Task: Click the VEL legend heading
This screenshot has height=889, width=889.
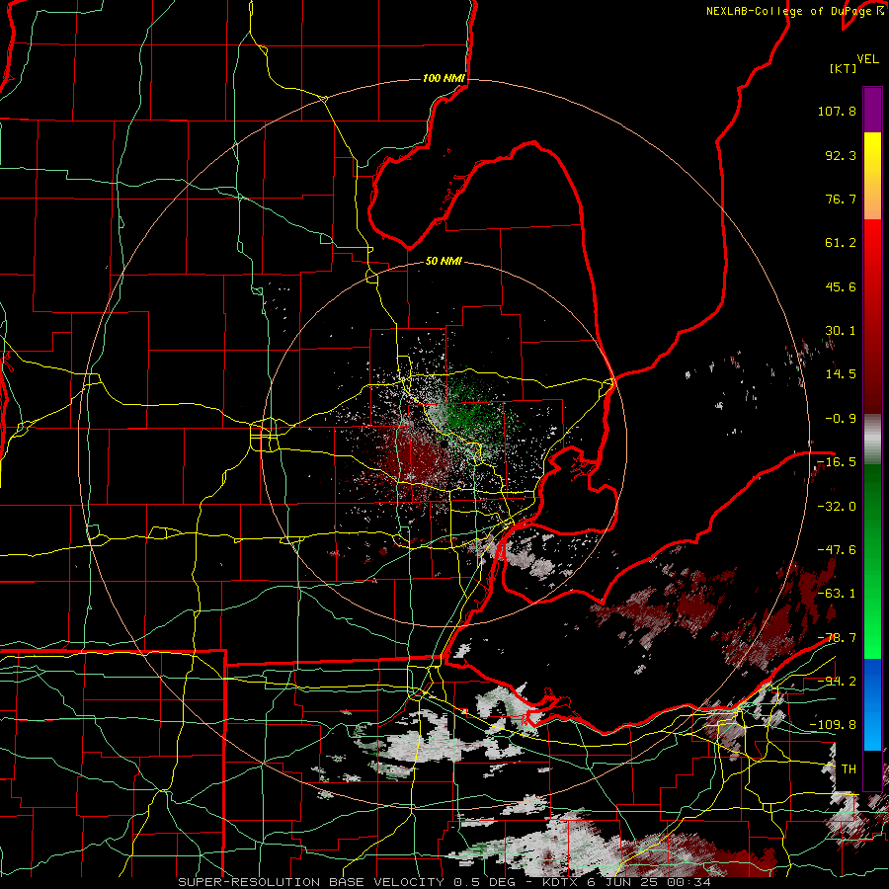Action: (x=867, y=59)
